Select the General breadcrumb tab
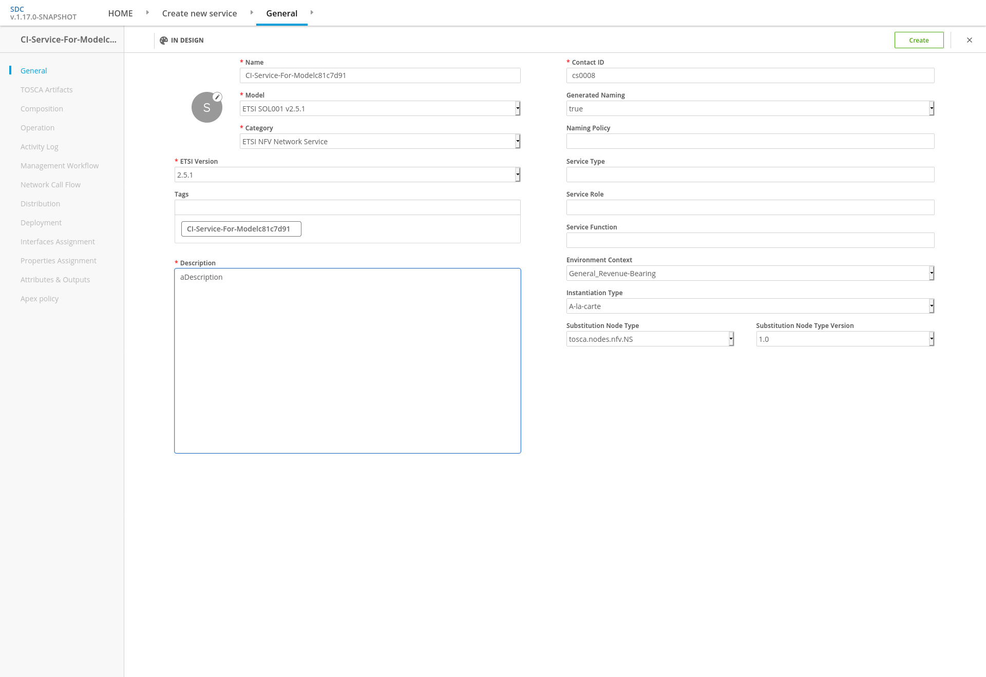 [x=281, y=13]
